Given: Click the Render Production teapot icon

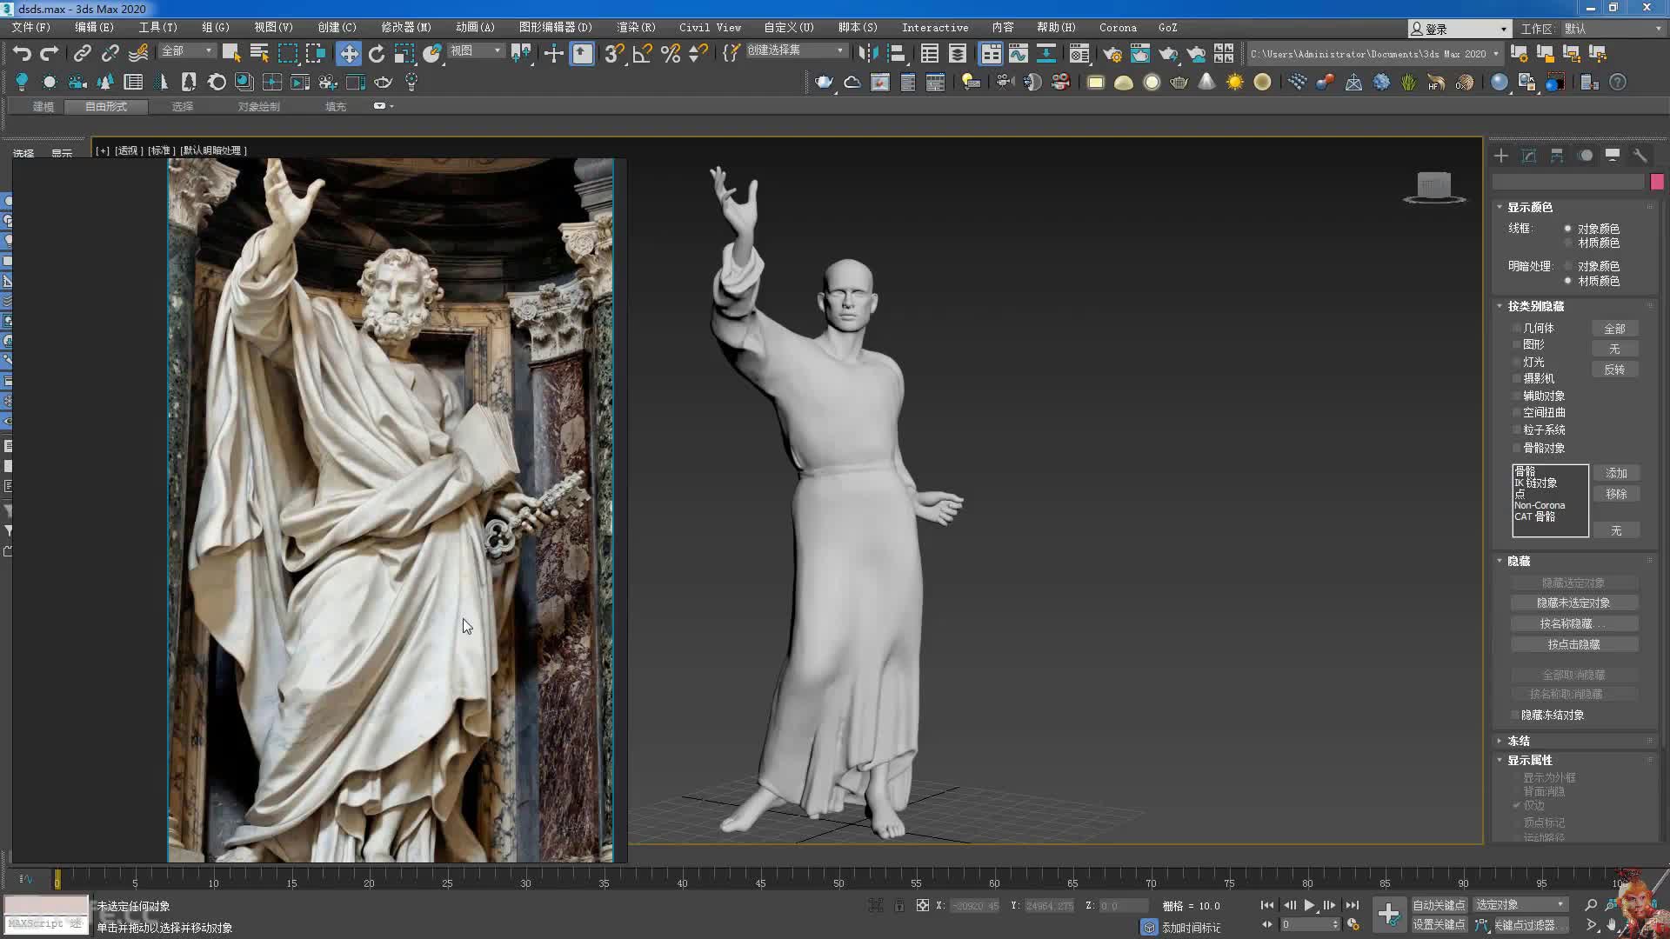Looking at the screenshot, I should click(1168, 54).
